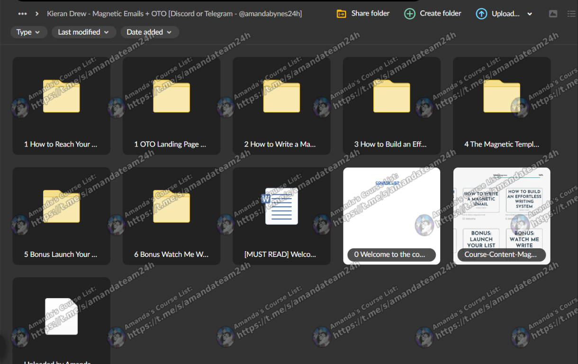Select the '5 Bonus Launch Your' folder
The height and width of the screenshot is (364, 578).
click(61, 216)
